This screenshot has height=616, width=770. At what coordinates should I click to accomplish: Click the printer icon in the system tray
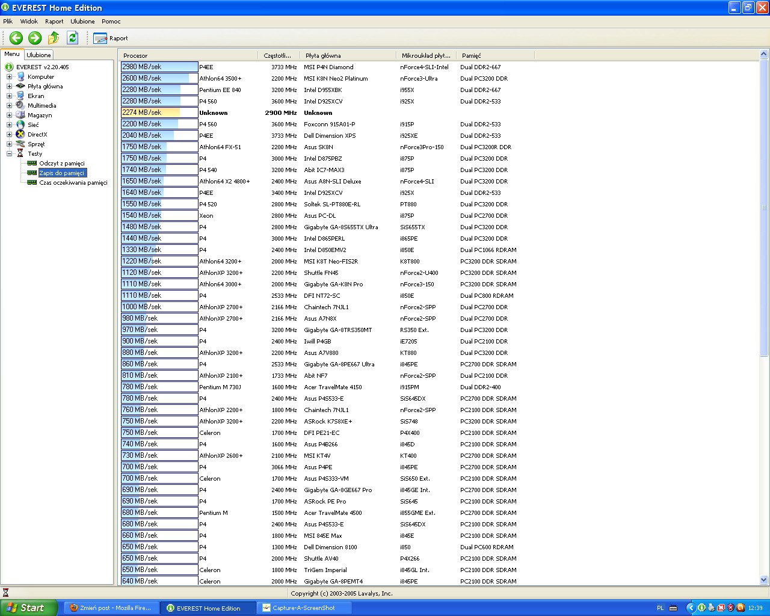711,608
